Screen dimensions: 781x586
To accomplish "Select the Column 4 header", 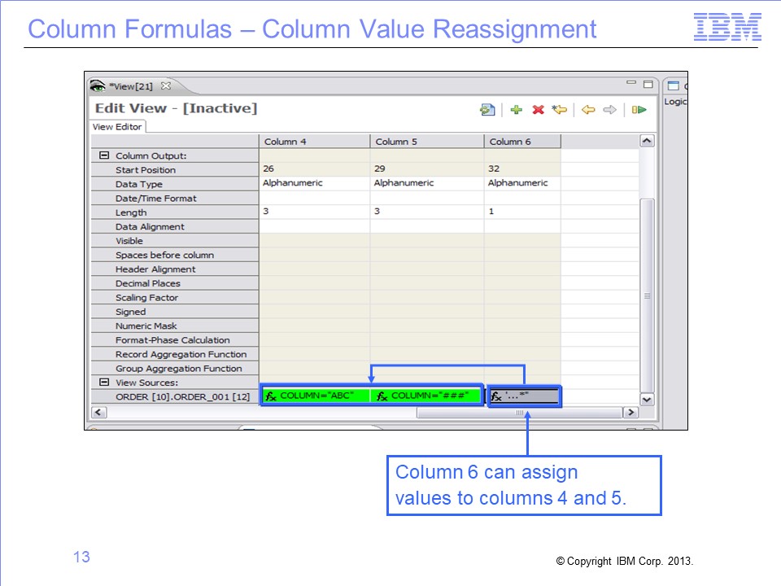I will (314, 142).
